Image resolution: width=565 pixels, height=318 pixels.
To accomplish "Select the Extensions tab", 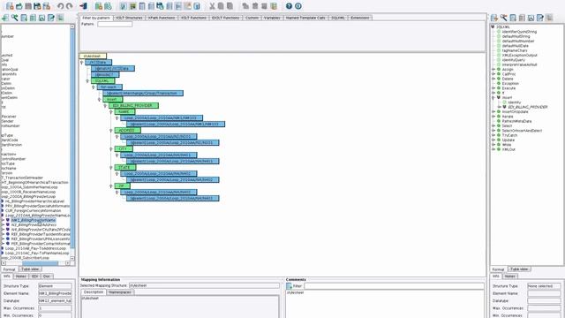I will tap(359, 18).
